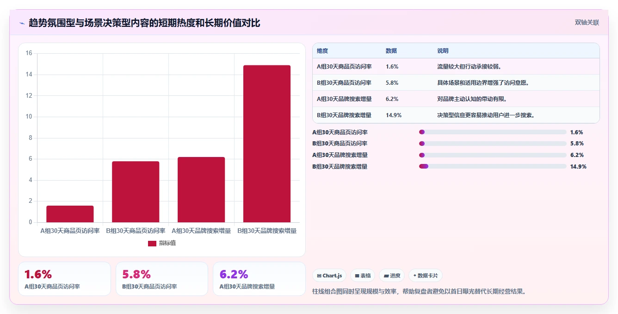Open the 1.6% A组30天商品页访问率 data card

coord(65,279)
